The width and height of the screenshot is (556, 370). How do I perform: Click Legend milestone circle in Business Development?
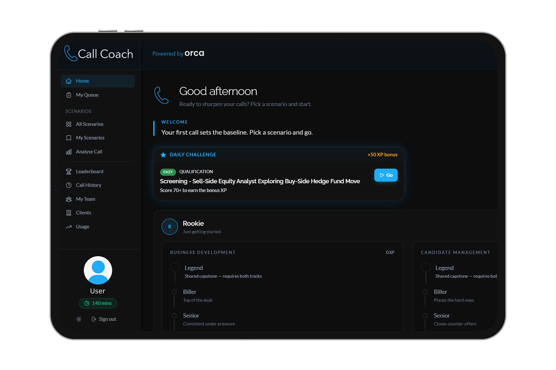click(x=175, y=267)
